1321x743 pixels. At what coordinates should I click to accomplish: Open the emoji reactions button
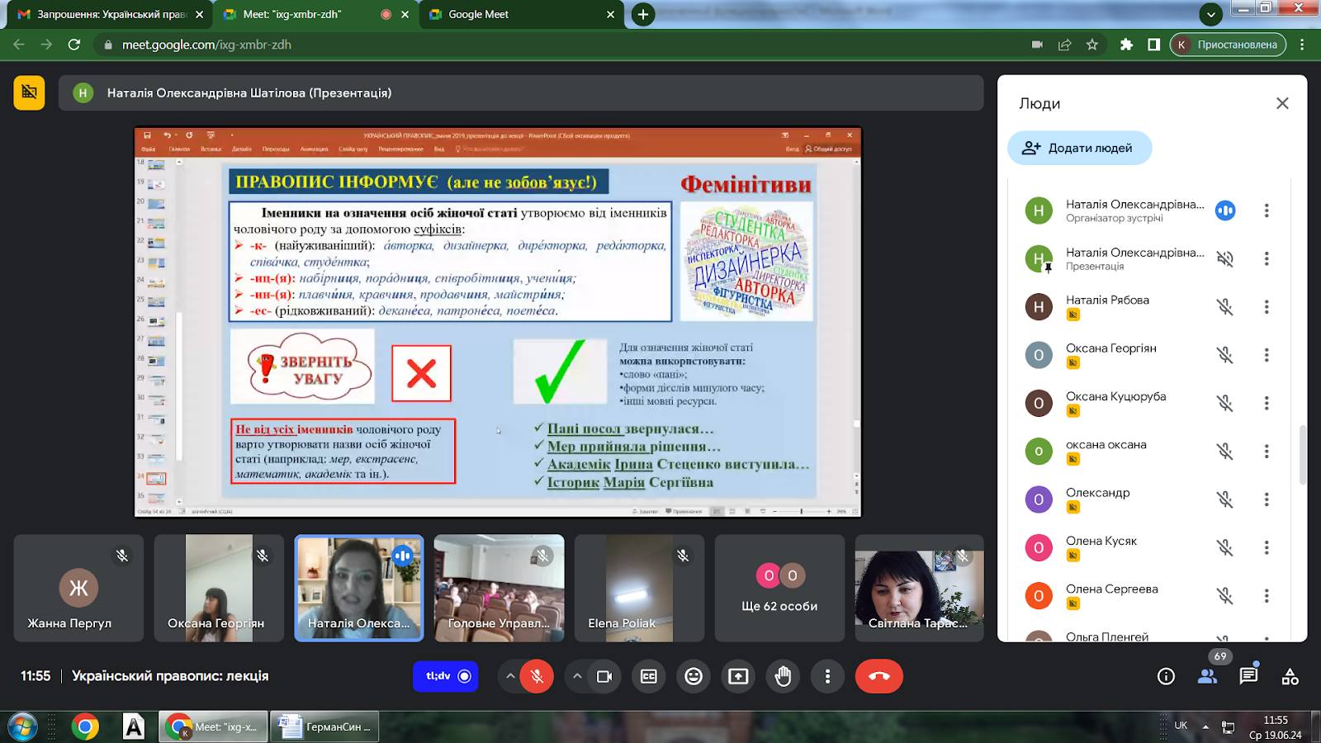(694, 676)
